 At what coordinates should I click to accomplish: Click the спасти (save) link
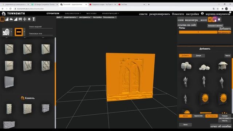pyautogui.click(x=143, y=14)
